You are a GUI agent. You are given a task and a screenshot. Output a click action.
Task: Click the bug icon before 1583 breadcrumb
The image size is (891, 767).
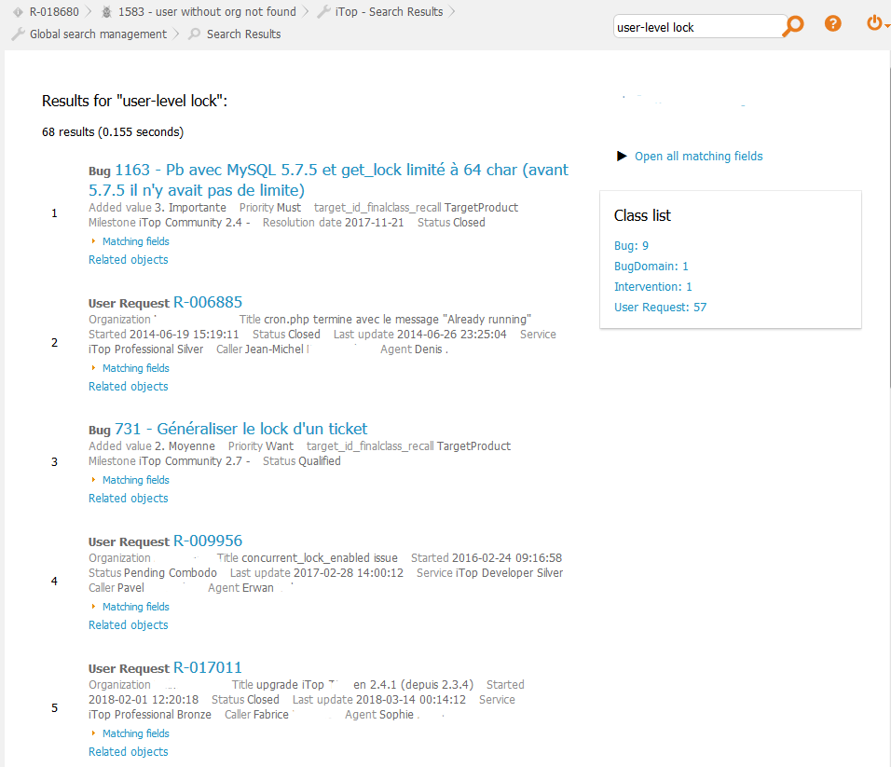[106, 12]
